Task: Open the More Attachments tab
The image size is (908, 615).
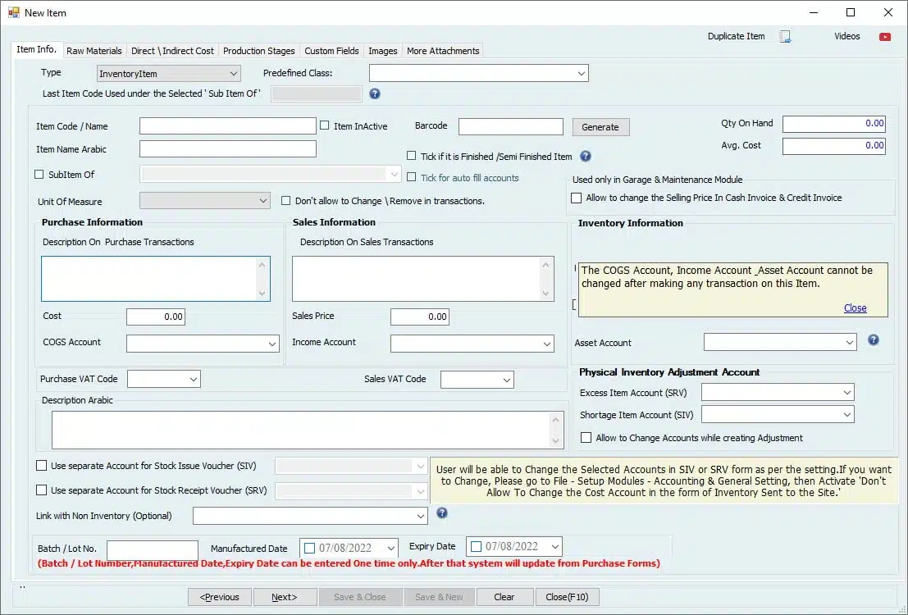Action: 443,51
